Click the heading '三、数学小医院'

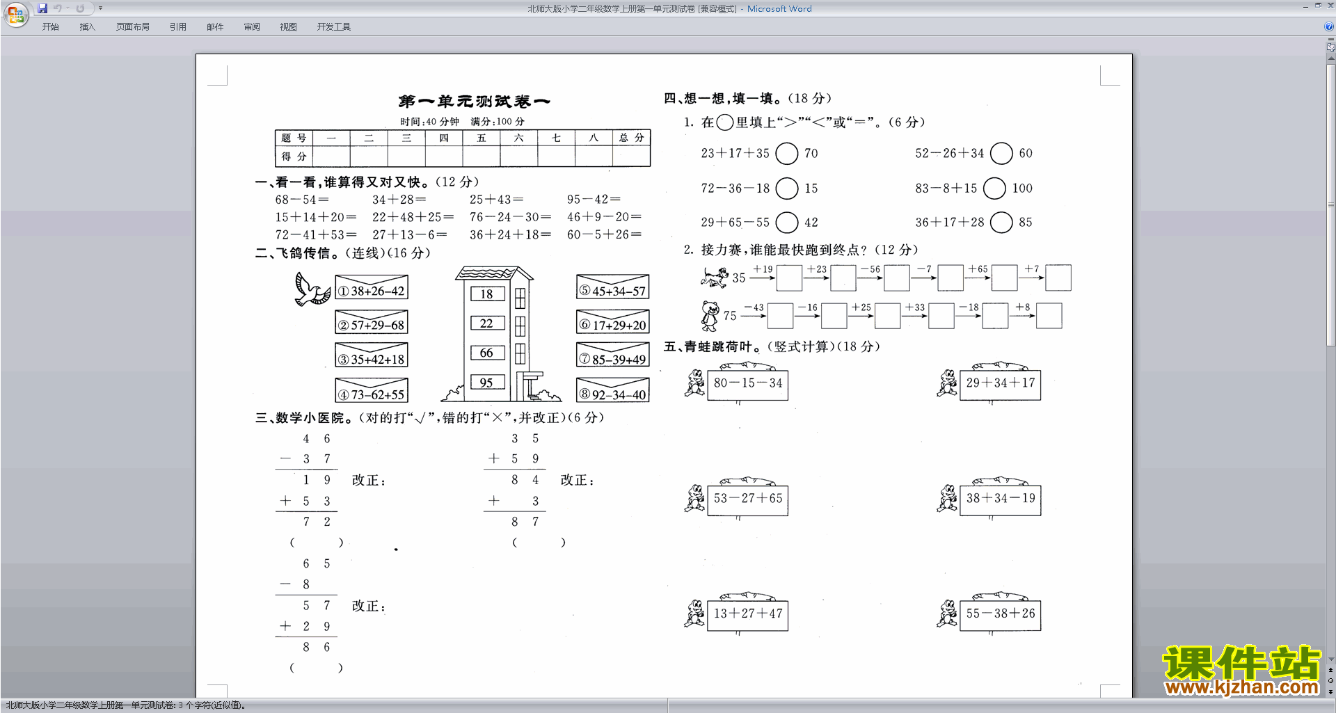point(303,418)
